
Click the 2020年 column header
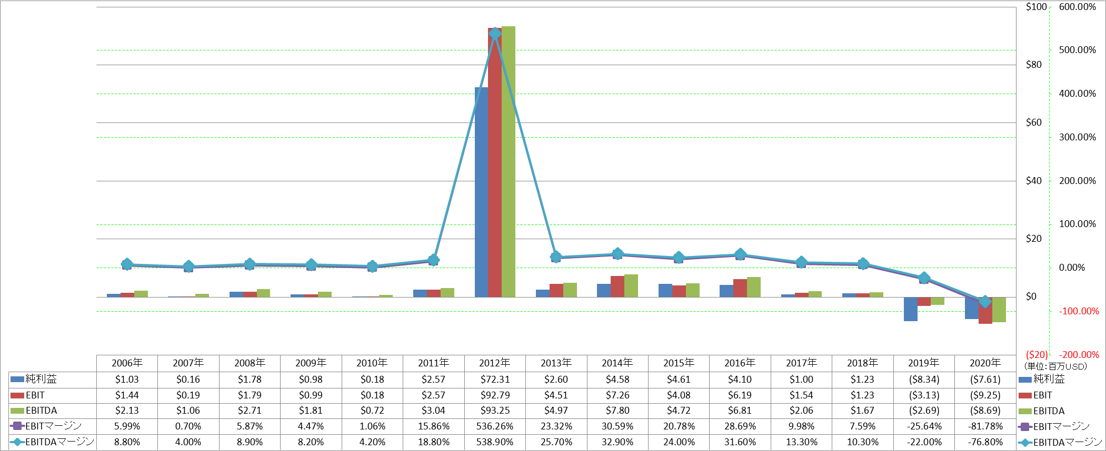pyautogui.click(x=985, y=363)
